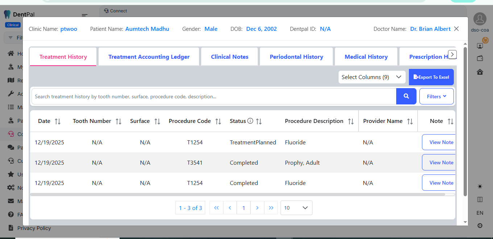Switch to Clinical Notes tab
493x239 pixels.
[229, 57]
